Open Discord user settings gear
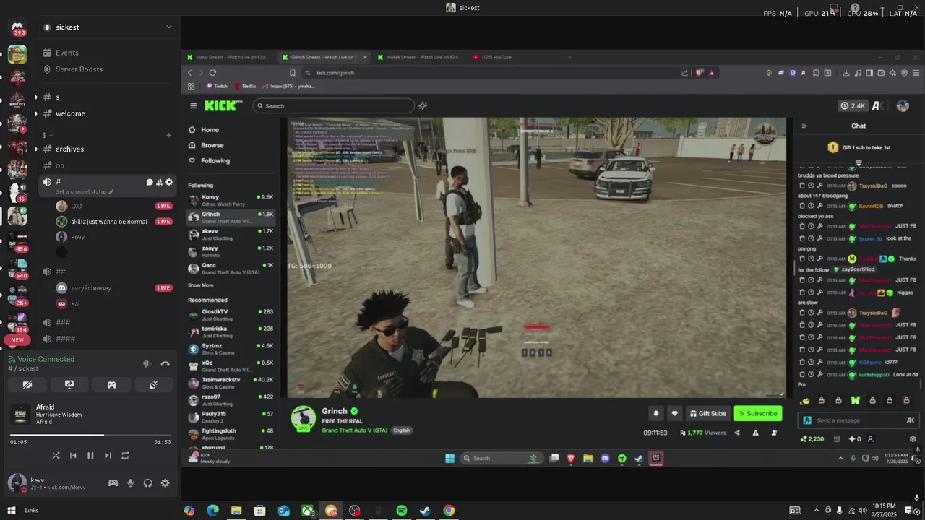Image resolution: width=925 pixels, height=520 pixels. (165, 483)
